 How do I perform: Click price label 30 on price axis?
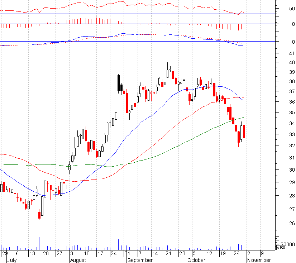(x=292, y=170)
